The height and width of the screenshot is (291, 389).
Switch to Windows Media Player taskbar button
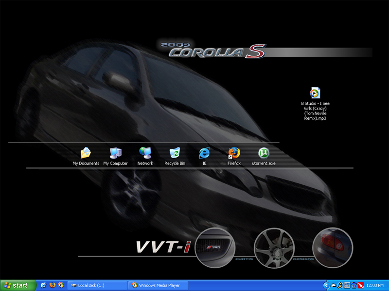click(159, 285)
